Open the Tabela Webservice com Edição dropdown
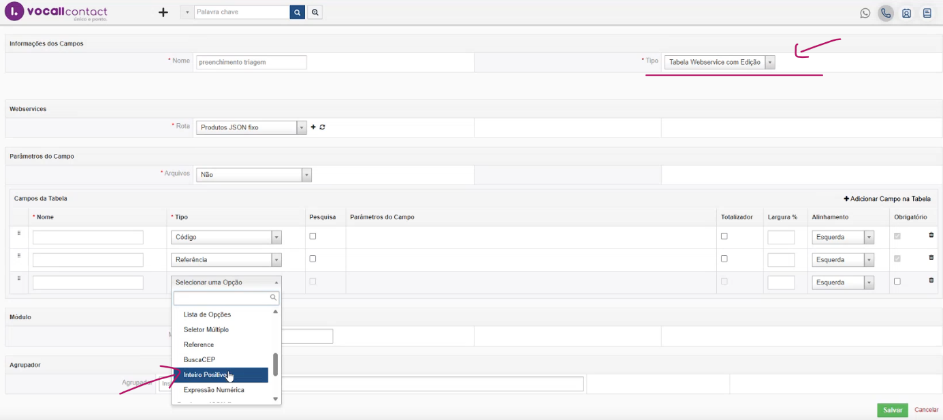Image resolution: width=943 pixels, height=420 pixels. 720,62
